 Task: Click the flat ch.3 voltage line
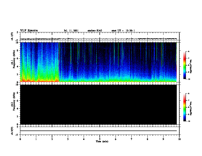point(98,131)
